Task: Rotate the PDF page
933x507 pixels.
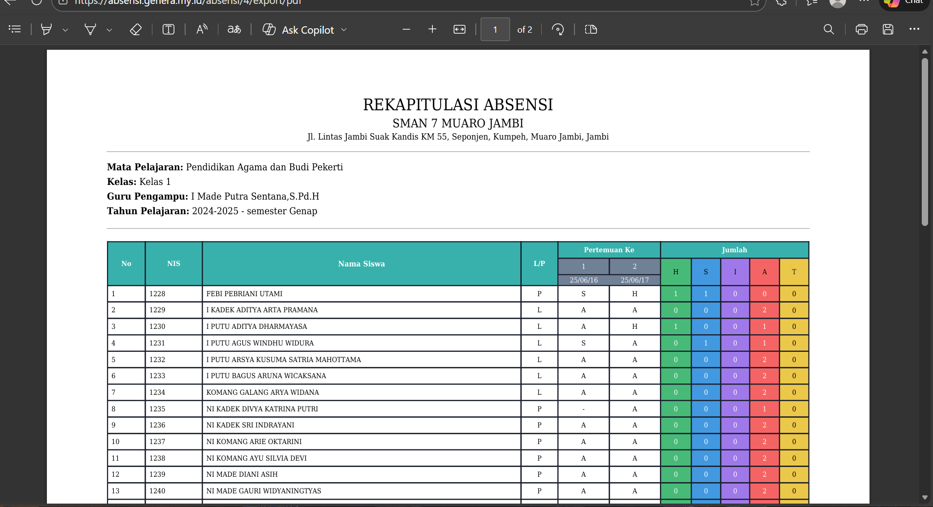Action: click(x=558, y=29)
